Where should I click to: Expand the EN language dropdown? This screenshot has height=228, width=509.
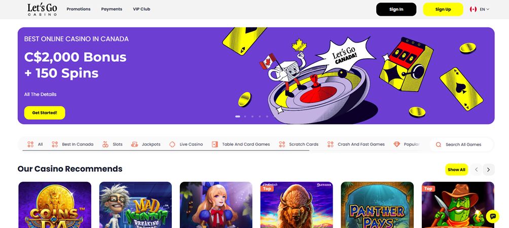485,10
